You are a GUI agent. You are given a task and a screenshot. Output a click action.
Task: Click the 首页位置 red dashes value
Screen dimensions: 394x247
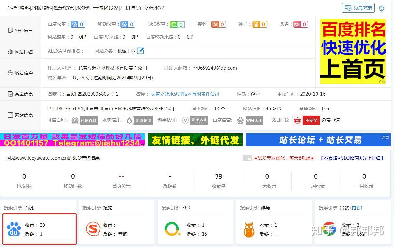click(x=121, y=176)
